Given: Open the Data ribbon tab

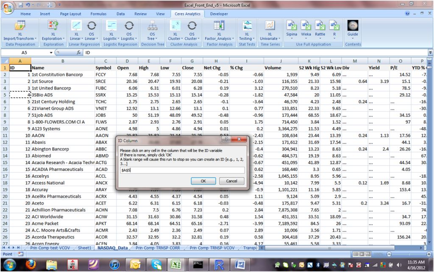Looking at the screenshot, I should pyautogui.click(x=120, y=14).
